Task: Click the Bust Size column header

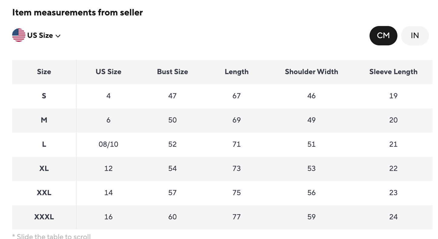Action: [172, 72]
